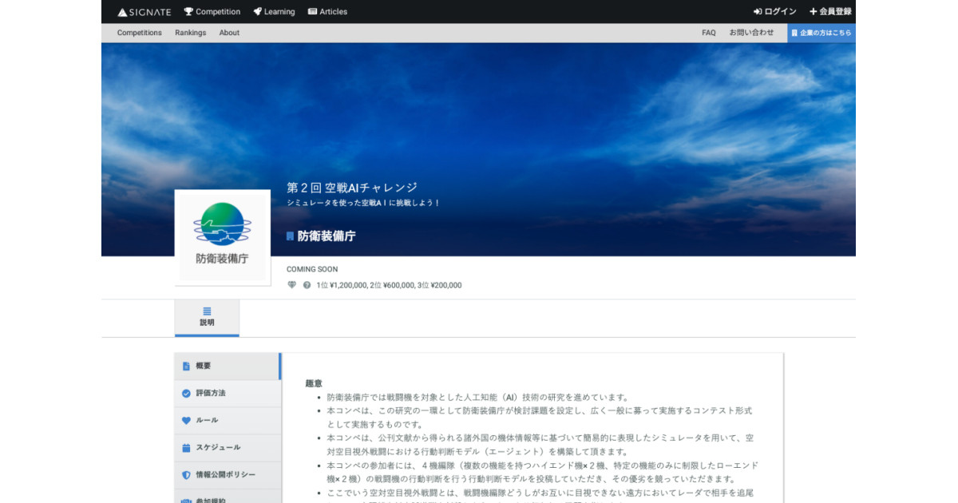This screenshot has height=503, width=958.
Task: Click the お問い合わせ contact link
Action: coord(751,33)
